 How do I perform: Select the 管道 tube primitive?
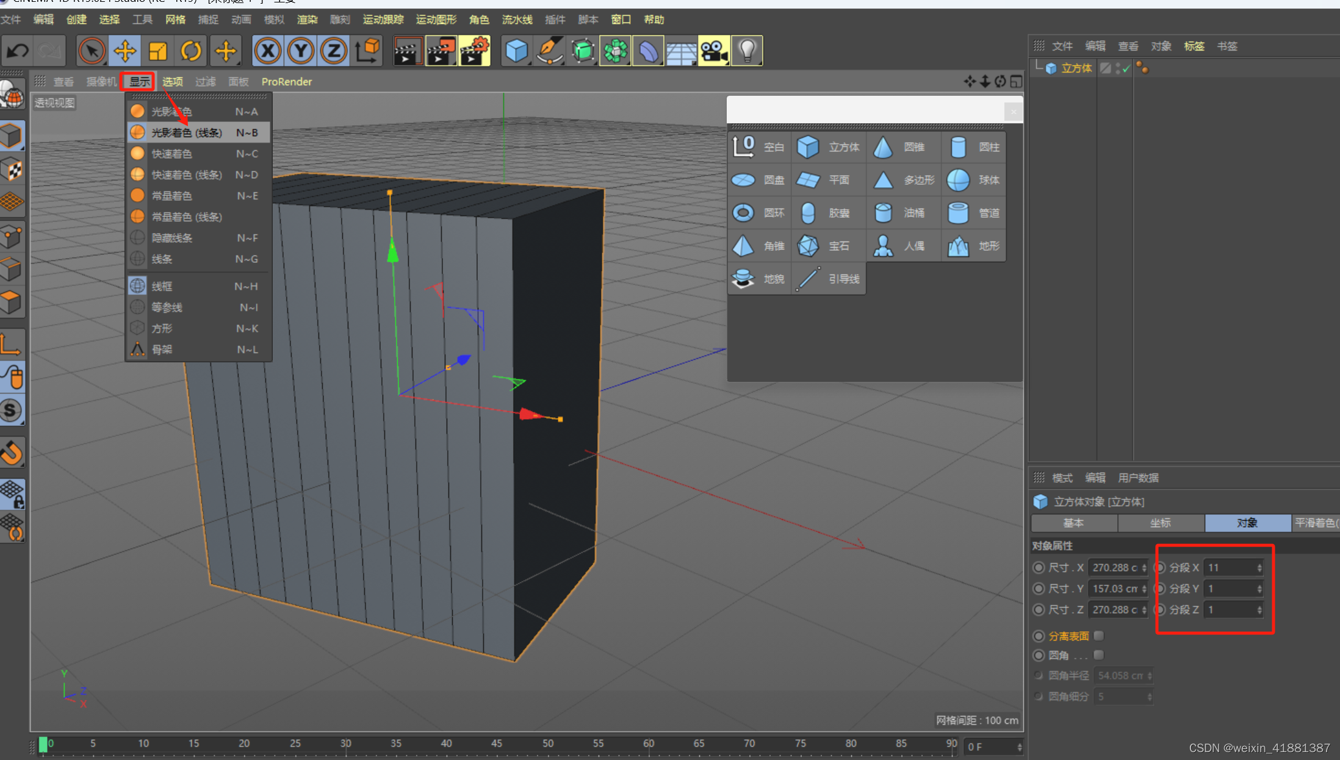tap(974, 213)
